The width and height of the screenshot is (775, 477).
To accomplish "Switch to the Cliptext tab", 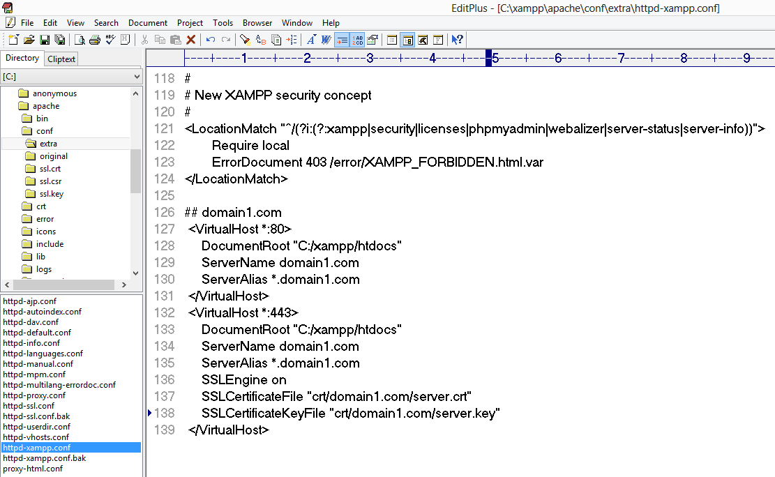I will coord(61,59).
